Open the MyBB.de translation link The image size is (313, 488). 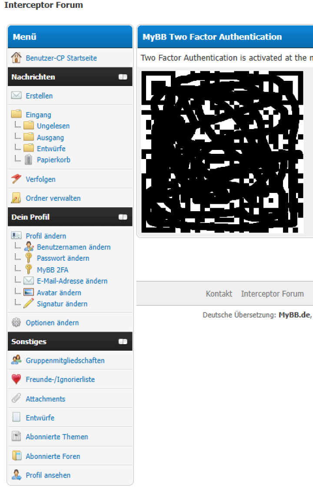coord(294,315)
